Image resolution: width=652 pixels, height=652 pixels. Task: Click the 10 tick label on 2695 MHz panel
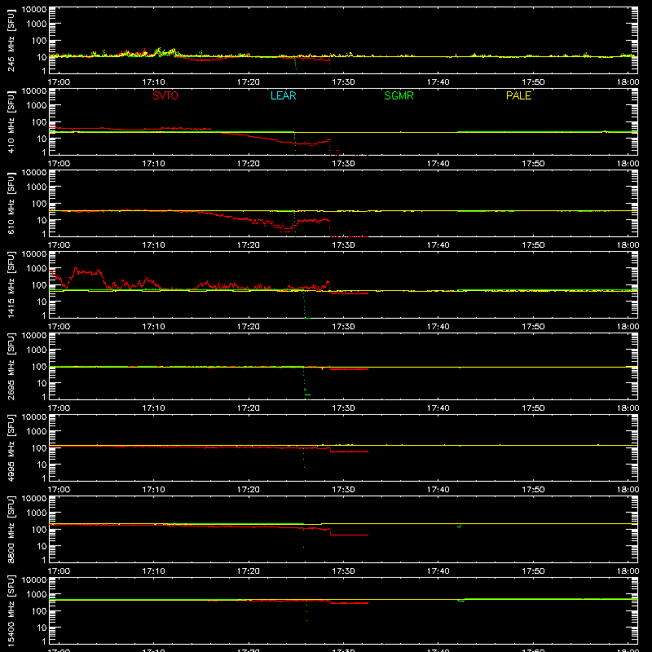tap(42, 383)
